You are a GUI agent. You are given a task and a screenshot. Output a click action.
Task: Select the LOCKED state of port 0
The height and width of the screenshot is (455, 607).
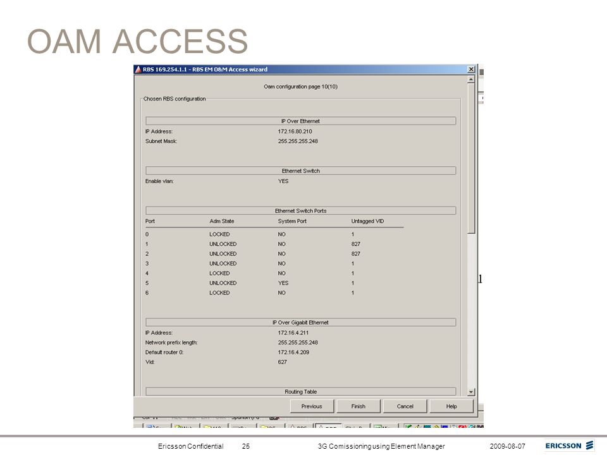point(219,234)
